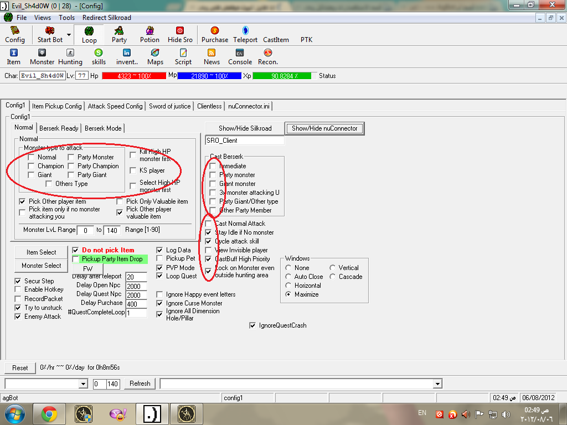Toggle Ignore Curse Monster checkbox
The height and width of the screenshot is (425, 567).
click(x=159, y=303)
